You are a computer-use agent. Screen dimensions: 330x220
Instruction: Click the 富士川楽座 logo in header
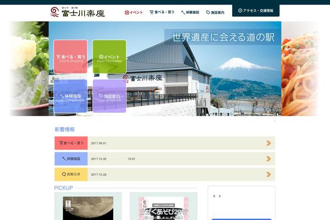[x=78, y=12]
